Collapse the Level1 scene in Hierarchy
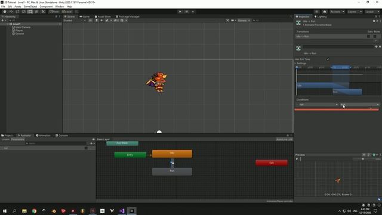The image size is (382, 215). [8, 24]
